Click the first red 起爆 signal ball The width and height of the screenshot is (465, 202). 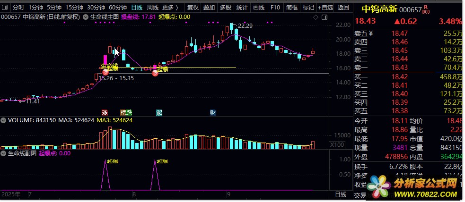pyautogui.click(x=105, y=72)
